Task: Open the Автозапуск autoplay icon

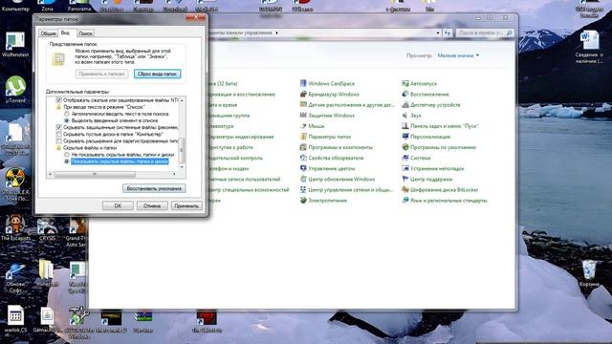Action: point(405,83)
